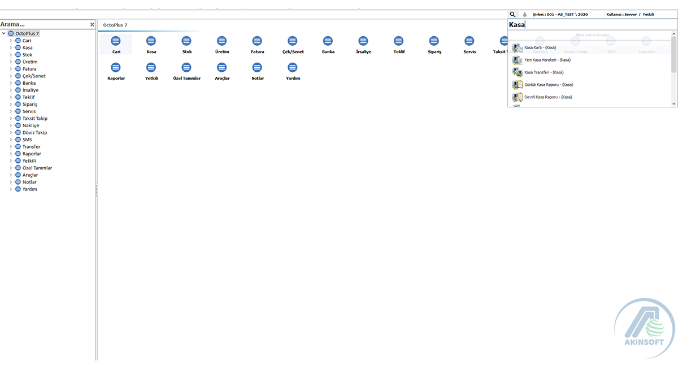
Task: Open the Yardım module icon
Action: 293,68
